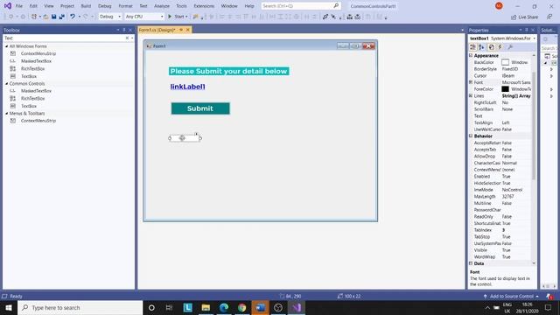Pin the Toolbox panel with auto-hide icon
This screenshot has height=315, width=560.
[124, 30]
